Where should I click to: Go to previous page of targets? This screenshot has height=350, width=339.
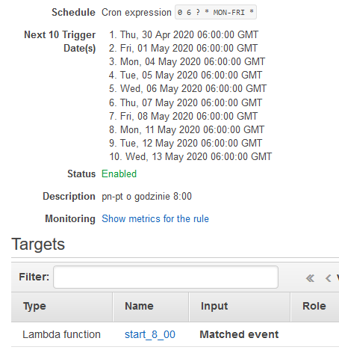[x=328, y=278]
